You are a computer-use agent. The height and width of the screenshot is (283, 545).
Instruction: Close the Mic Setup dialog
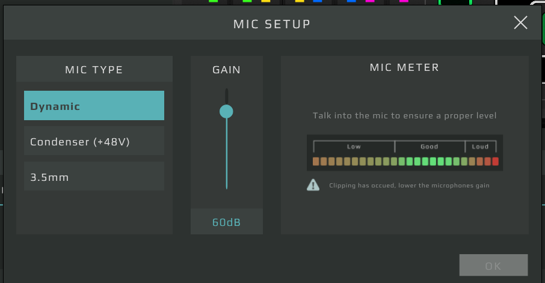[520, 23]
